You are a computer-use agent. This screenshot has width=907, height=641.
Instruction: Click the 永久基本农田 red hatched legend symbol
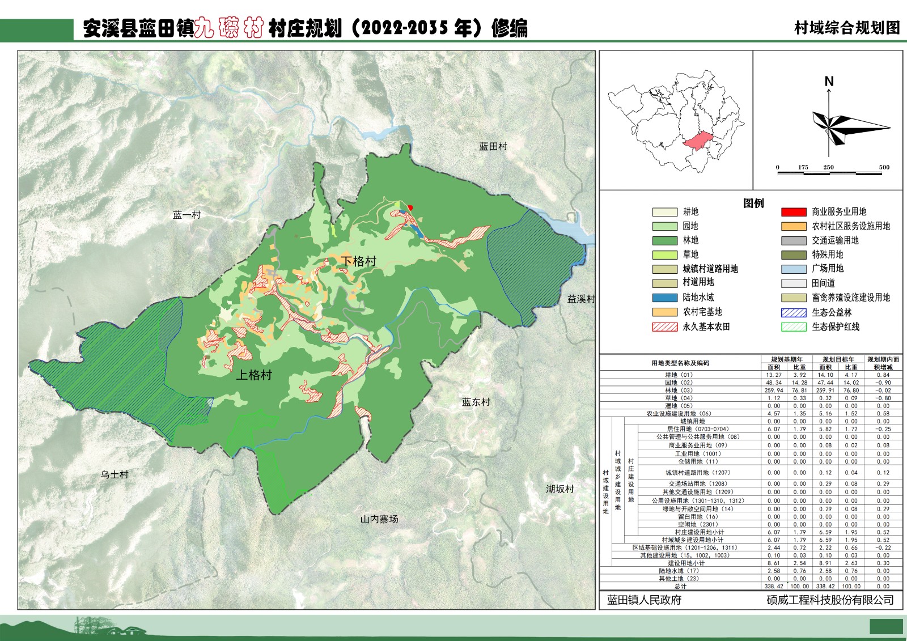point(664,327)
